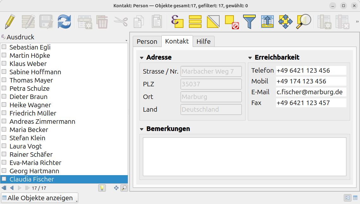Click the Strasse / Nr. field
Viewport: 360px width, 204px height.
tap(211, 71)
